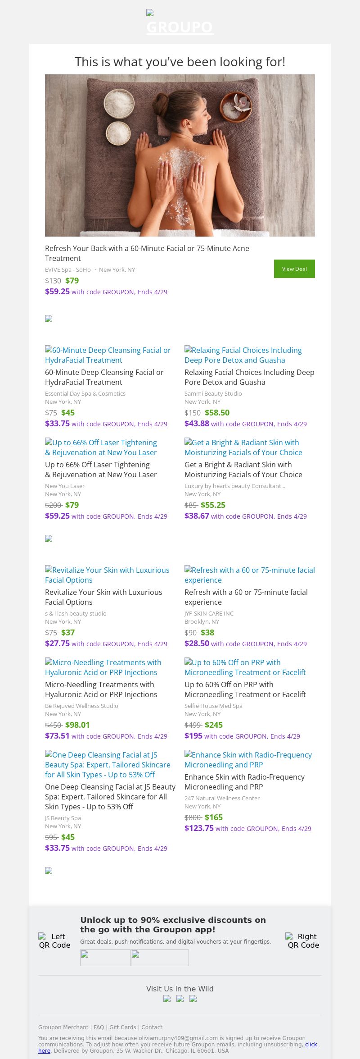
Task: Follow the 'click here' unsubscribe link
Action: click(311, 1044)
